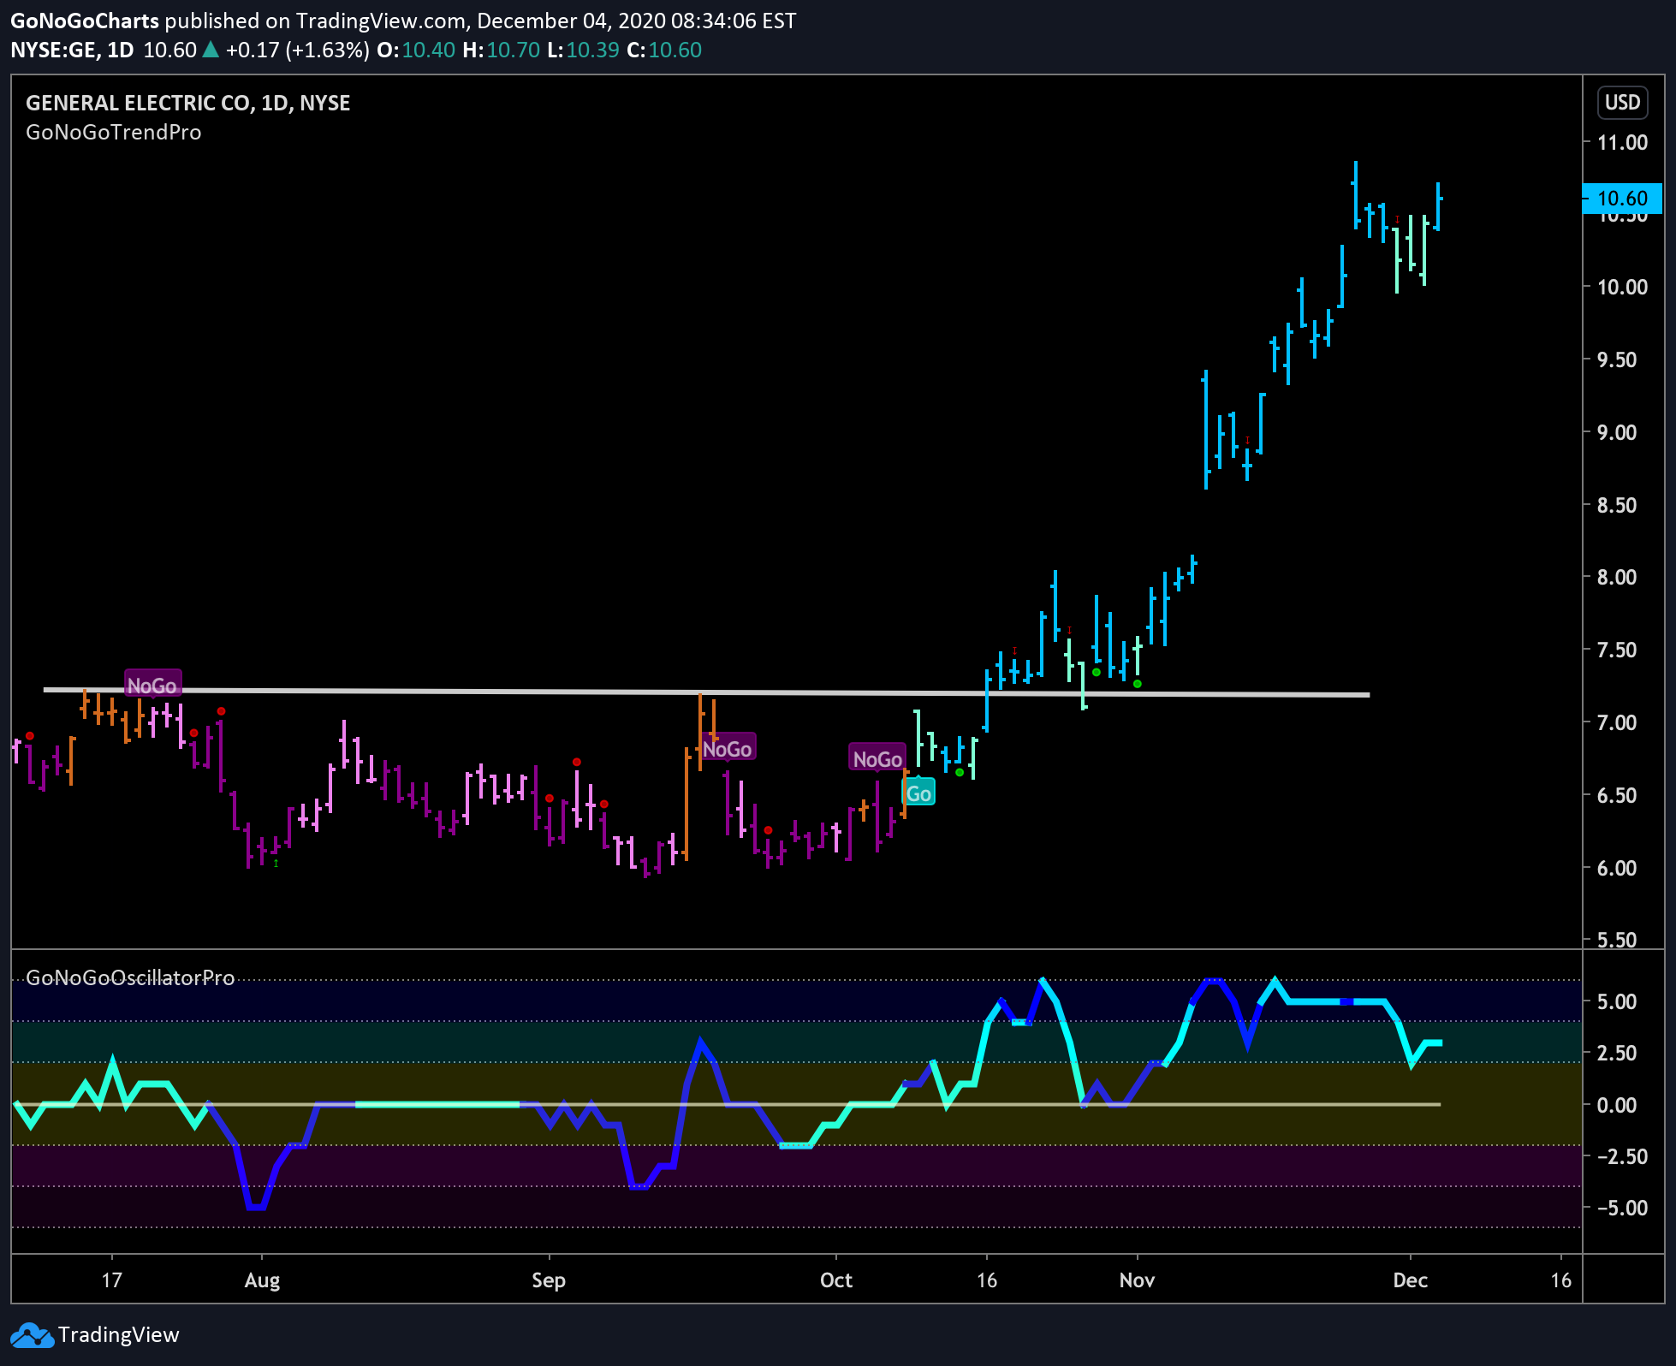Image resolution: width=1676 pixels, height=1366 pixels.
Task: Click the oscillator 0.00 axis label
Action: pos(1617,1105)
